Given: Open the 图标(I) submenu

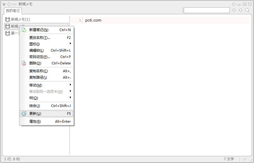Looking at the screenshot, I should (x=47, y=44).
